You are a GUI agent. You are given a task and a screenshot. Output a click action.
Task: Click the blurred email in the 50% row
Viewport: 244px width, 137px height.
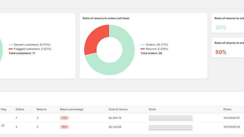click(170, 128)
